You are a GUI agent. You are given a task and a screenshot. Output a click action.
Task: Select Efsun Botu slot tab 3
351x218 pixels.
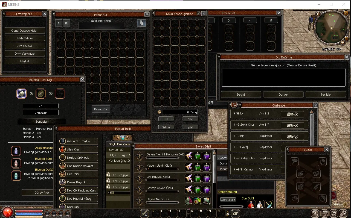[229, 20]
